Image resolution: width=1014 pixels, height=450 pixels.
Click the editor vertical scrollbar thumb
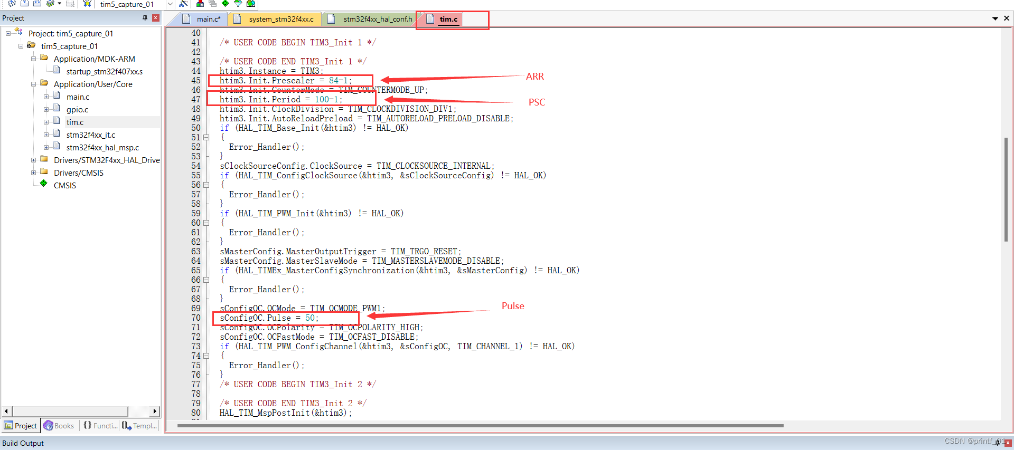click(1006, 189)
